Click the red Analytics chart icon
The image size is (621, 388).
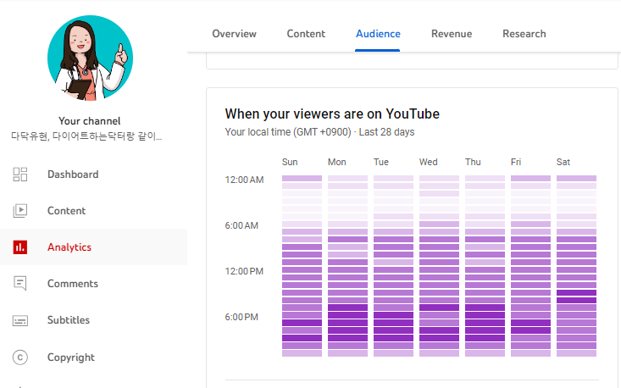point(21,247)
